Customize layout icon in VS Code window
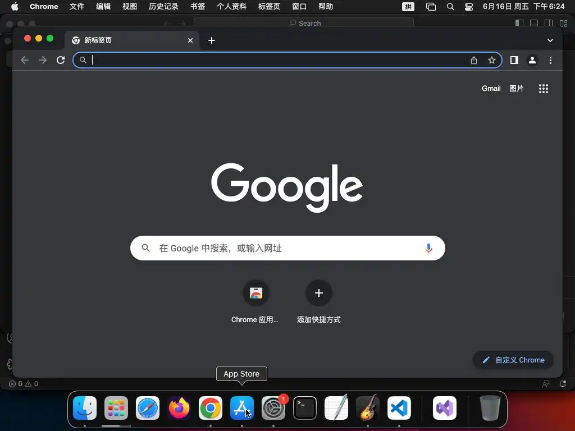The width and height of the screenshot is (575, 431). 564,23
